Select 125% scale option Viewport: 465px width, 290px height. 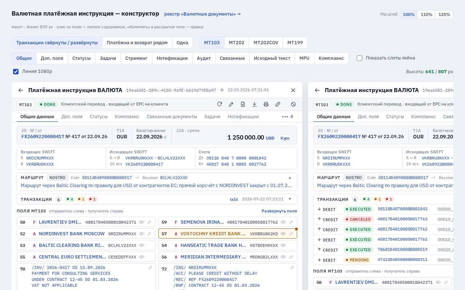[444, 14]
